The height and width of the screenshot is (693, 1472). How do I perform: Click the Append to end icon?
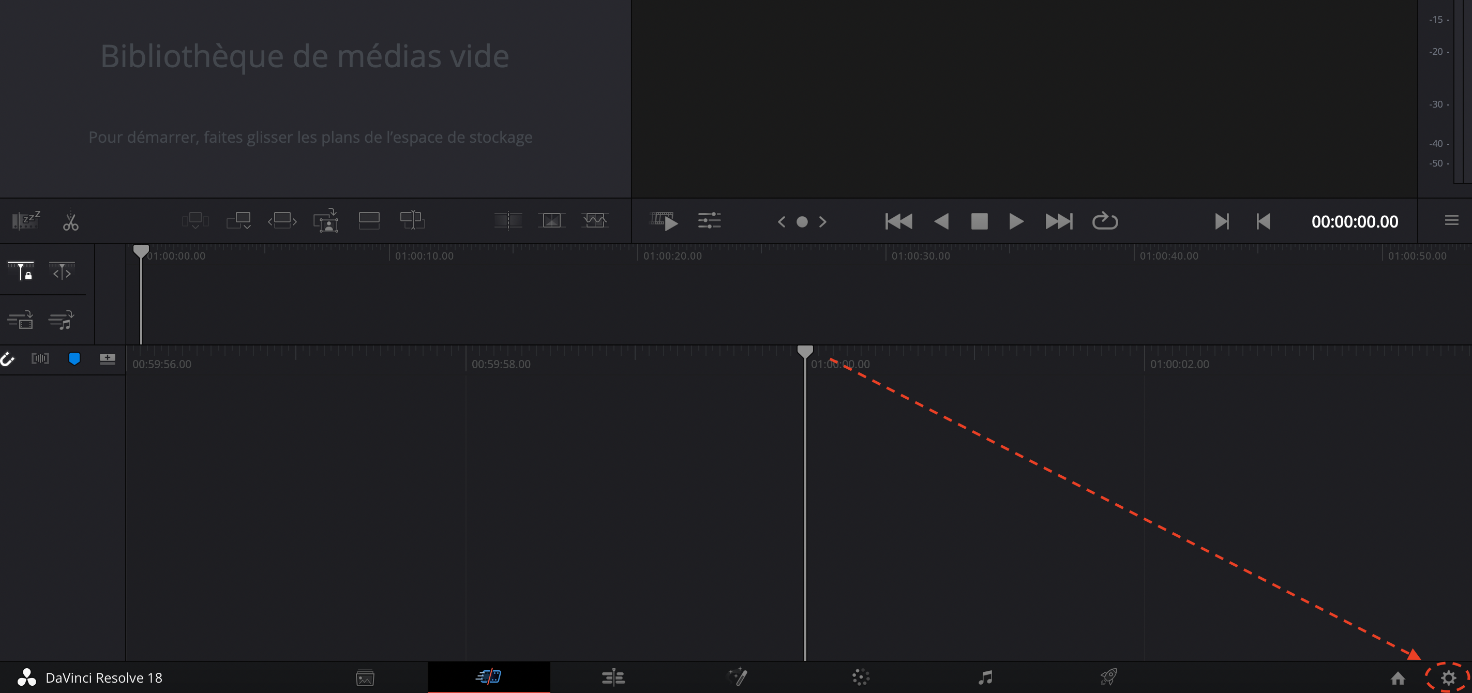tap(239, 220)
